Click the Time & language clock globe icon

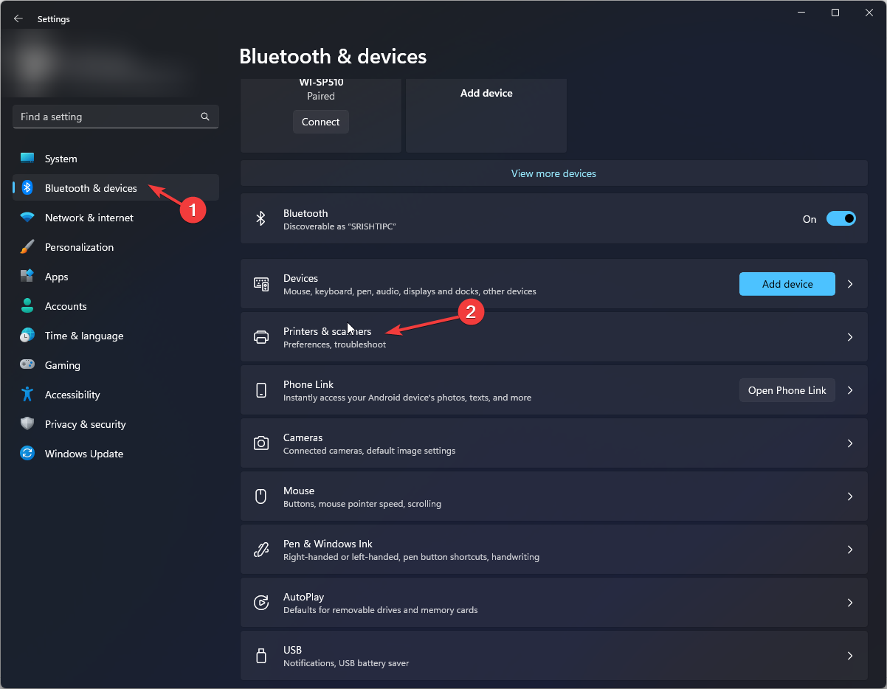[27, 336]
